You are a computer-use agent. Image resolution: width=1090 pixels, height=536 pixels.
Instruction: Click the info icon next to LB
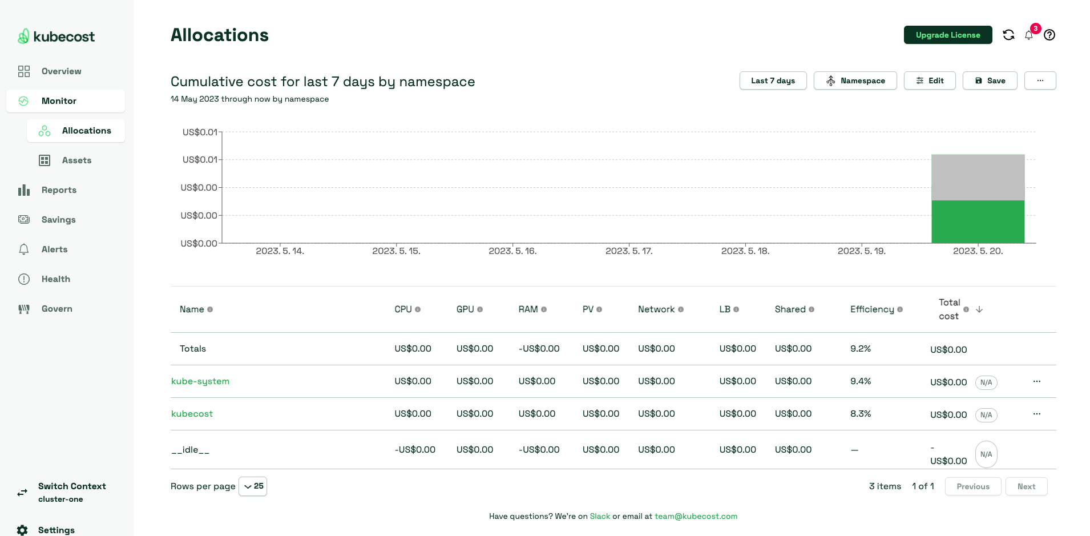click(736, 309)
